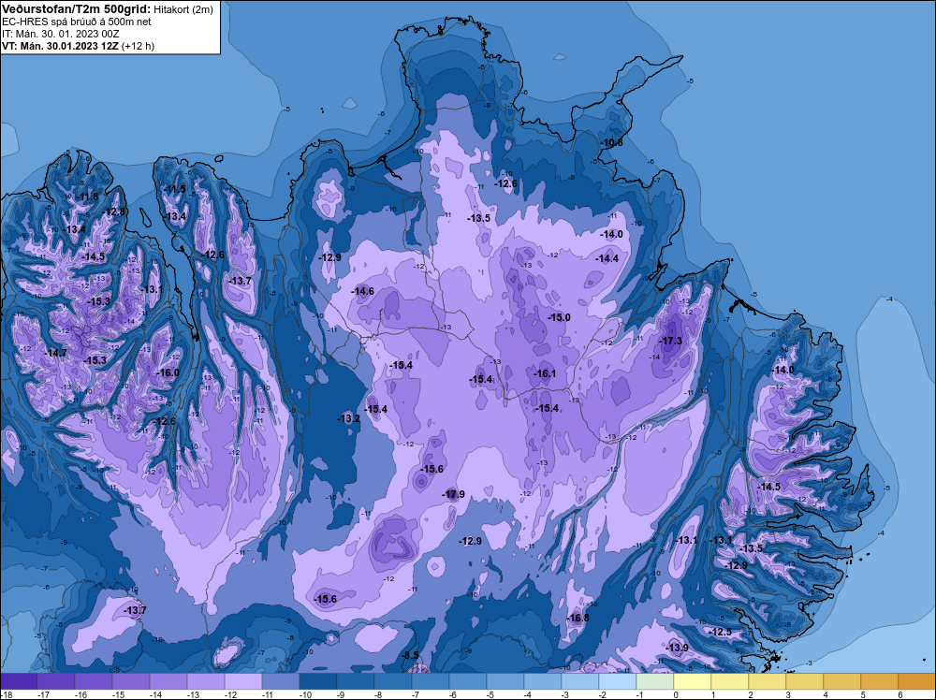Select the legend swatch between -12 and -11
936x700 pixels.
point(243,681)
